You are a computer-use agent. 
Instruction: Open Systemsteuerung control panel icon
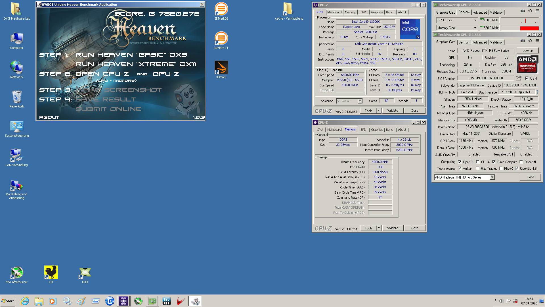click(17, 128)
